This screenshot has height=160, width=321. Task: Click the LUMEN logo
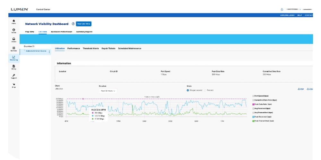[x=20, y=9]
